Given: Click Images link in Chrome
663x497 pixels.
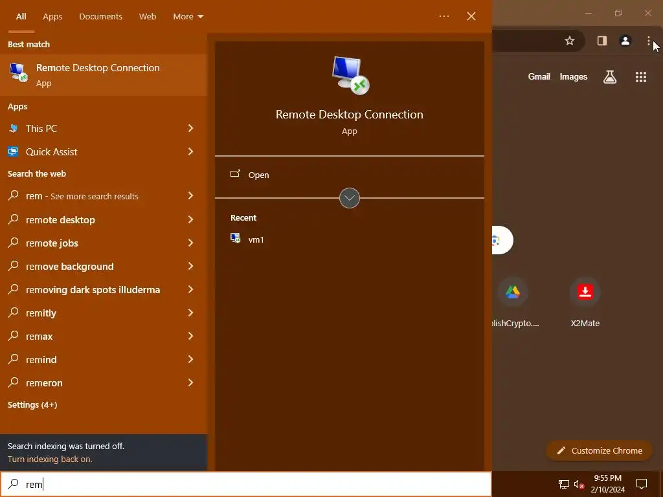Looking at the screenshot, I should pos(574,76).
